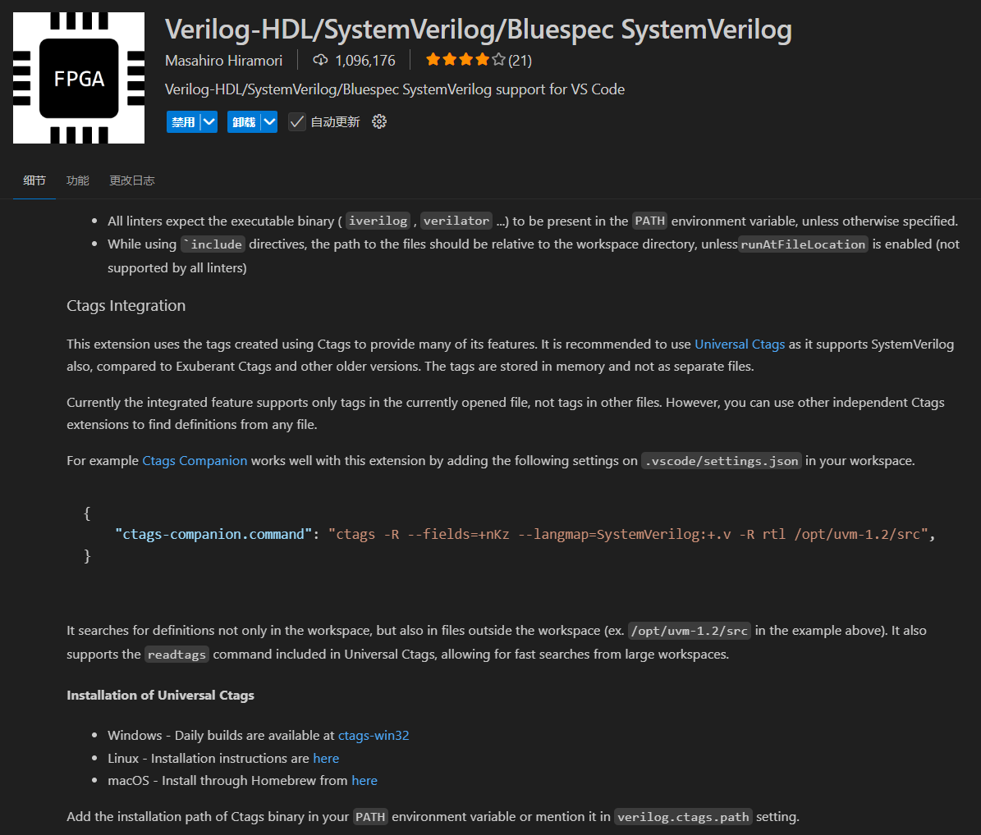This screenshot has height=835, width=981.
Task: Click the 卸载 uninstall button
Action: (x=244, y=122)
